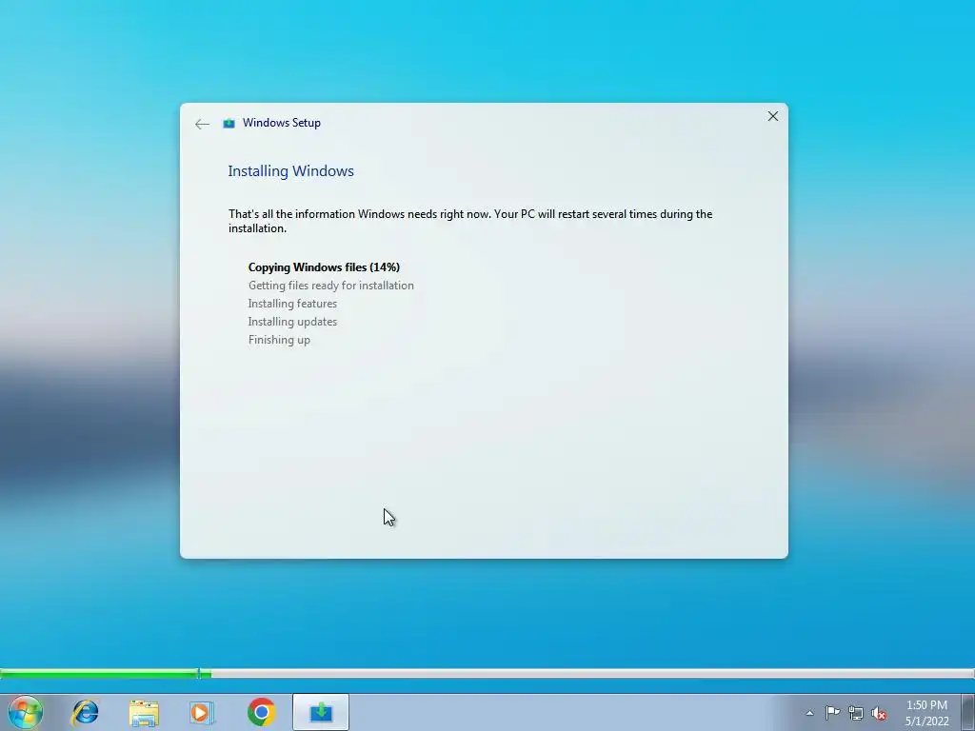Click the Copying Windows files (14%) step
The image size is (975, 731).
pos(324,267)
